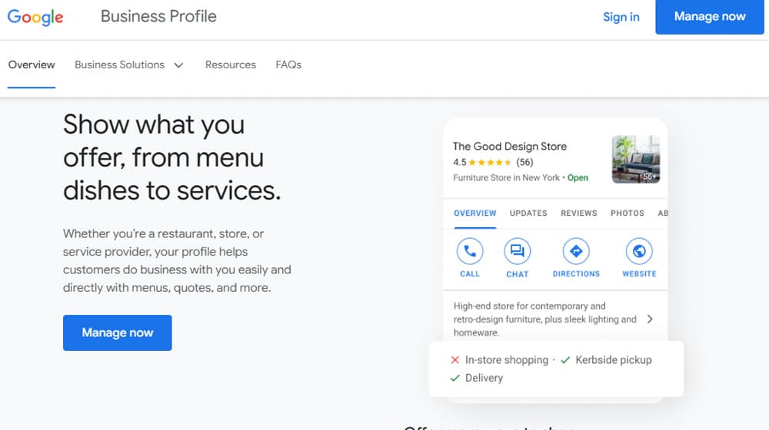
Task: Click Manage now below the description
Action: pos(117,332)
